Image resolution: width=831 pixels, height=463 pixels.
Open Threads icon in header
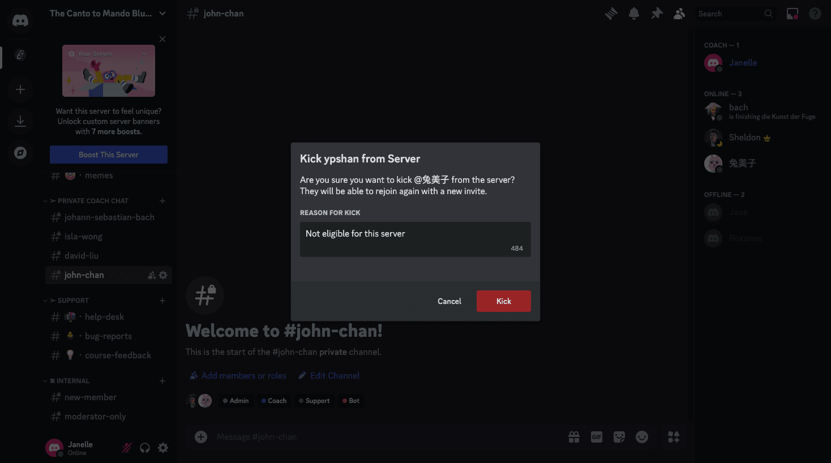[611, 14]
